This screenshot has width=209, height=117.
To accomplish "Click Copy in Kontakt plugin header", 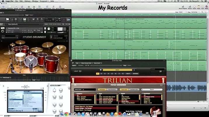I will (27, 15).
